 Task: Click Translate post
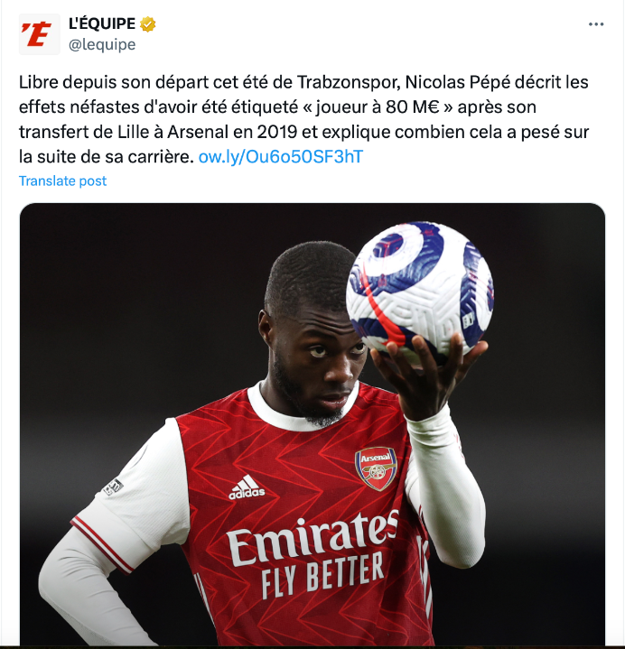(x=62, y=181)
